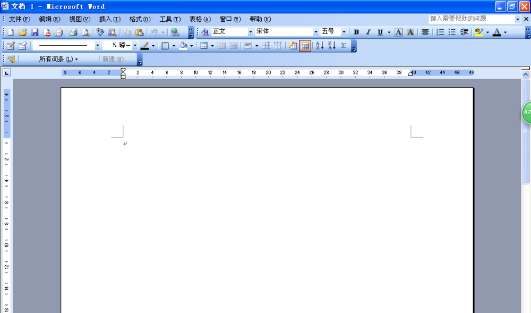Viewport: 531px width, 313px height.
Task: Expand the 正文 style dropdown
Action: tap(251, 32)
